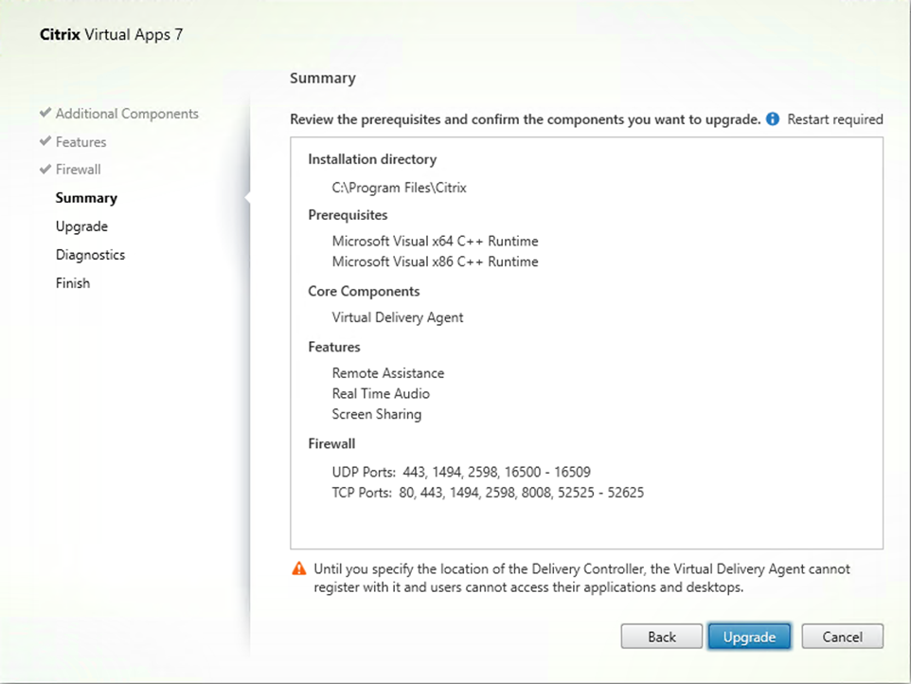Image resolution: width=911 pixels, height=684 pixels.
Task: Click the Citrix Virtual Apps 7 title
Action: click(111, 35)
